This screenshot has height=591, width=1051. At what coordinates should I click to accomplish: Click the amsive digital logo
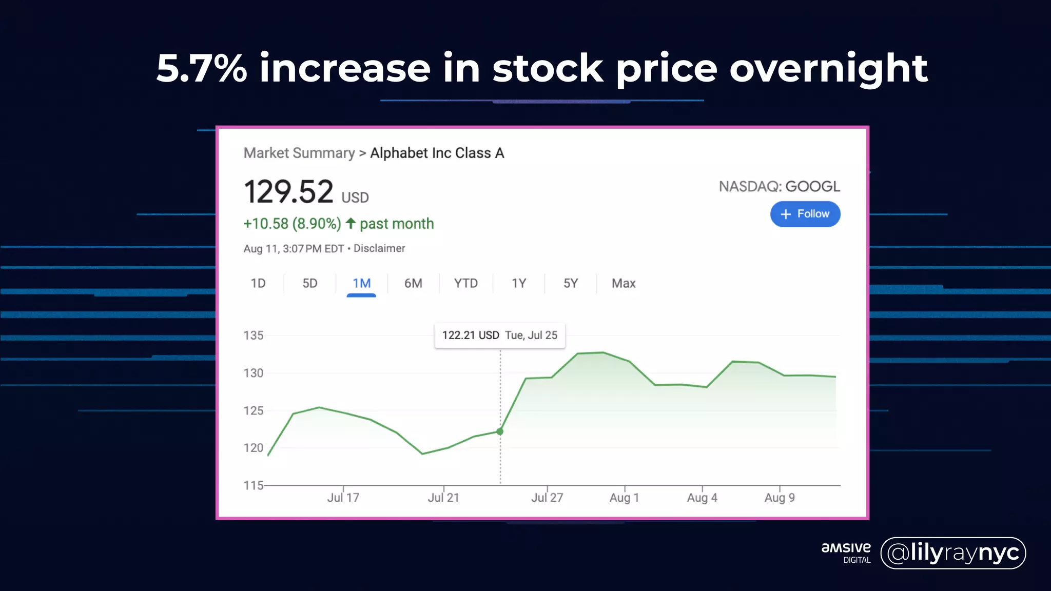point(846,553)
